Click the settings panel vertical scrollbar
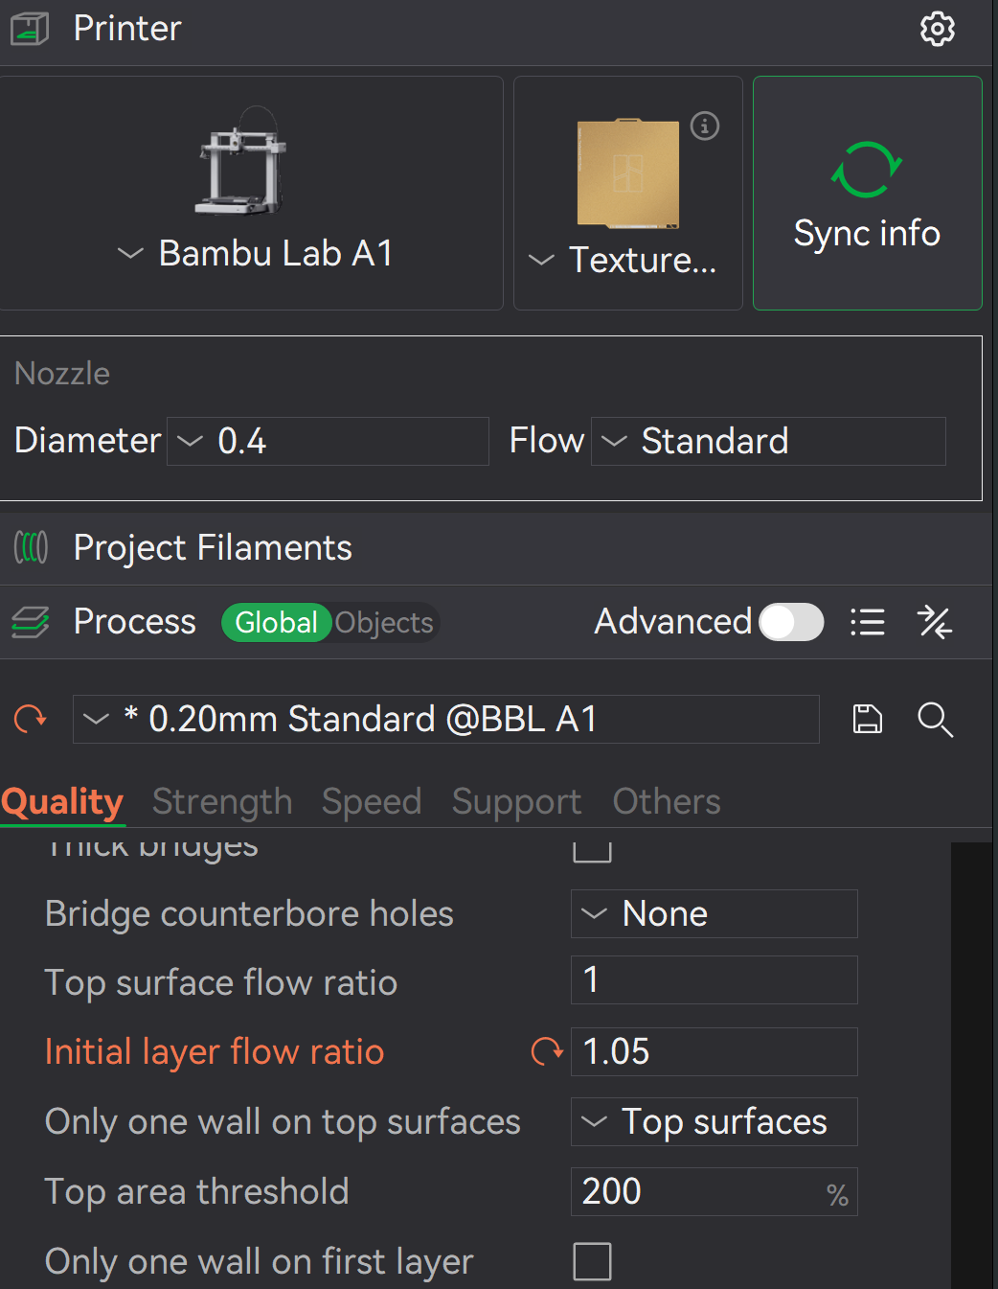 [x=972, y=1066]
